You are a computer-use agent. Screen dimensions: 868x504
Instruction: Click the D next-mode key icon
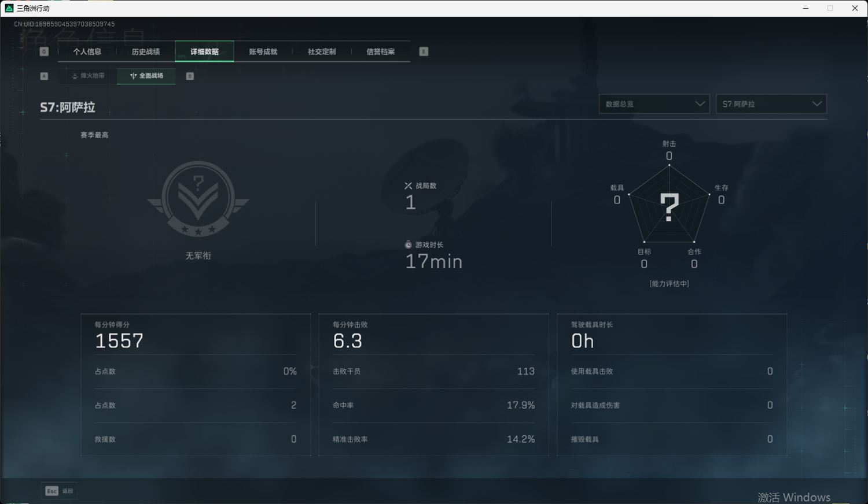pyautogui.click(x=190, y=76)
